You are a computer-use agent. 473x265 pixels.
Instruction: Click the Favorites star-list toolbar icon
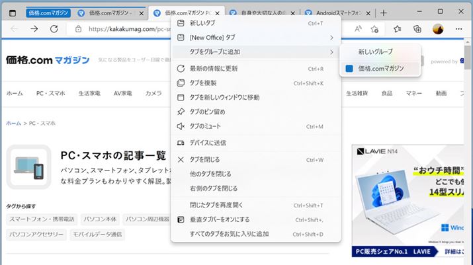coord(397,29)
